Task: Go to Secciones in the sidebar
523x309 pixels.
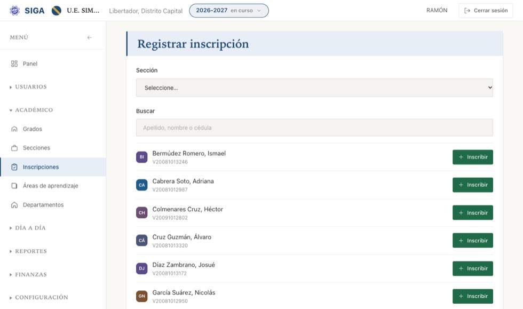Action: [53, 148]
